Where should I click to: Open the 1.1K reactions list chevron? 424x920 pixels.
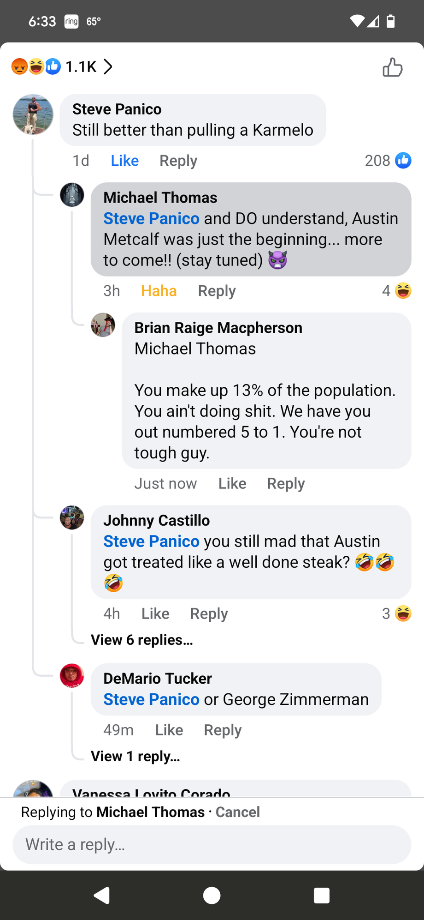[x=108, y=67]
